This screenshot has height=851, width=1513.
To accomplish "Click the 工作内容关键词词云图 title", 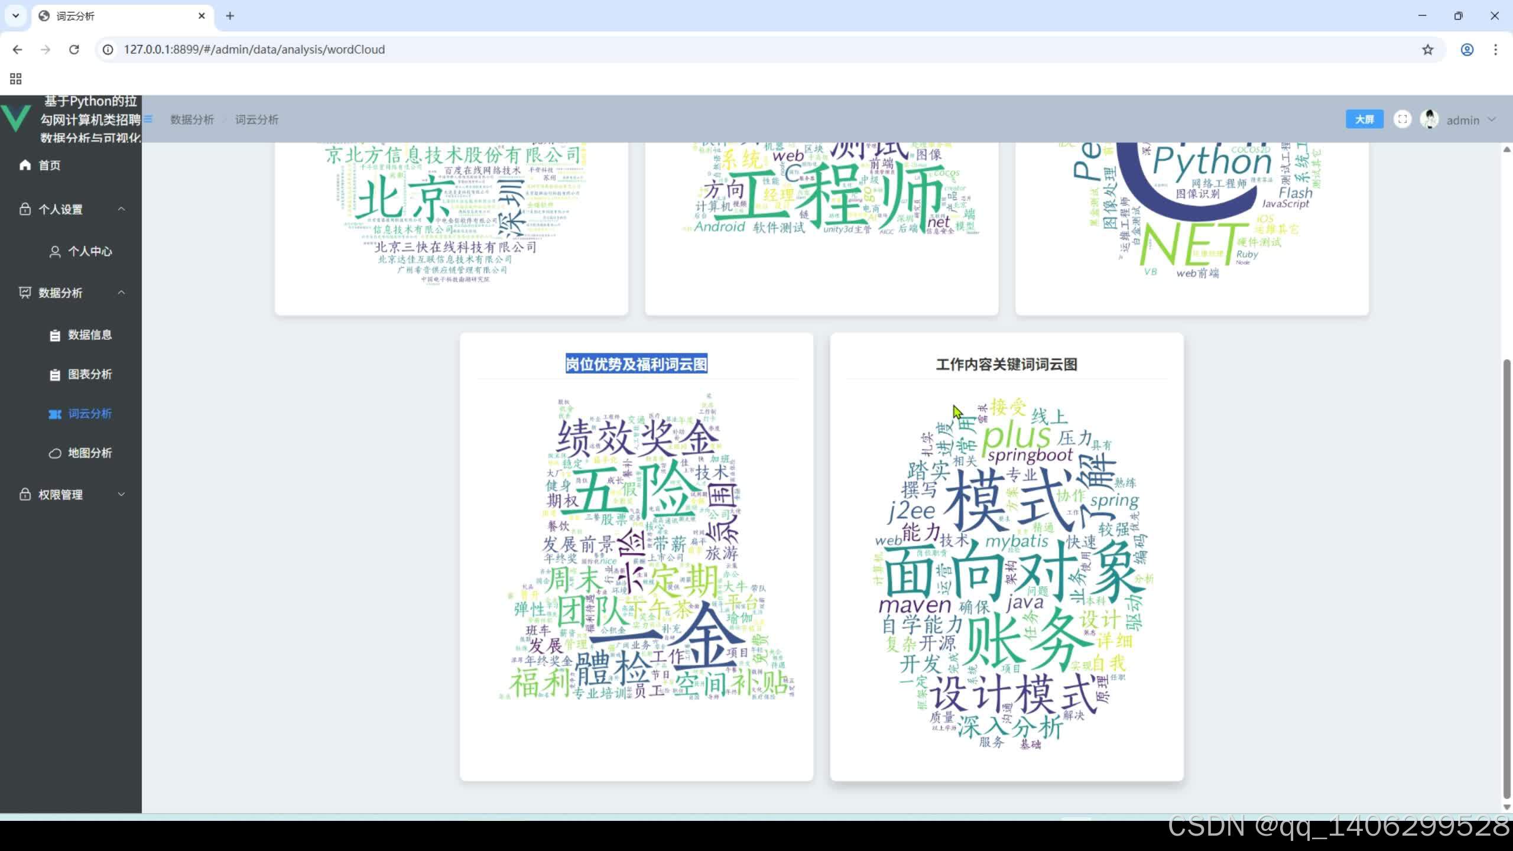I will (1006, 364).
